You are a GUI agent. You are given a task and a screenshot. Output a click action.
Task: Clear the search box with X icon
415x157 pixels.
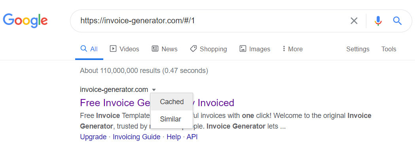[x=354, y=21]
